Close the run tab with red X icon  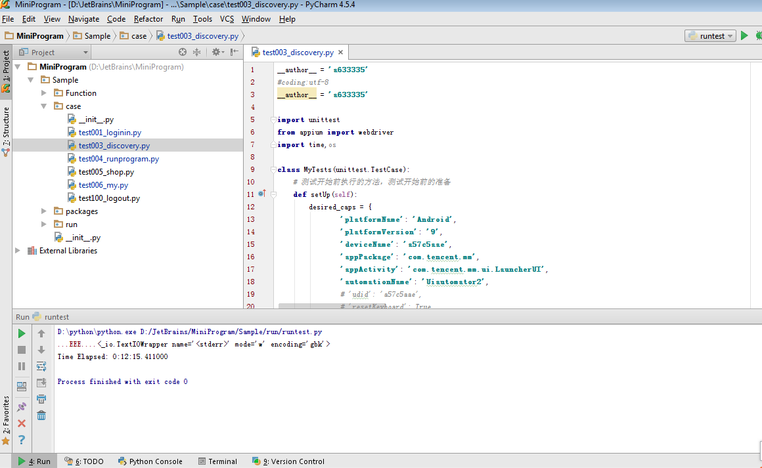click(22, 423)
